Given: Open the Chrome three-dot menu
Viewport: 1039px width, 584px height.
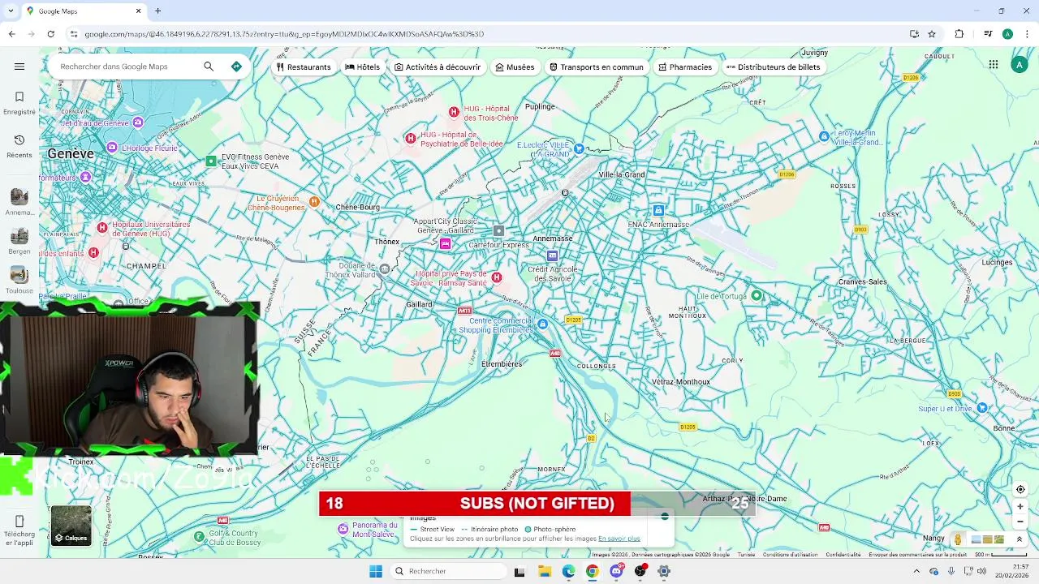Looking at the screenshot, I should [1027, 34].
